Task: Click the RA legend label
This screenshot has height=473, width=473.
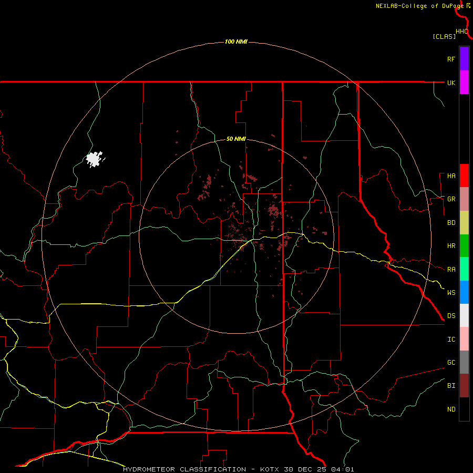Action: [451, 270]
